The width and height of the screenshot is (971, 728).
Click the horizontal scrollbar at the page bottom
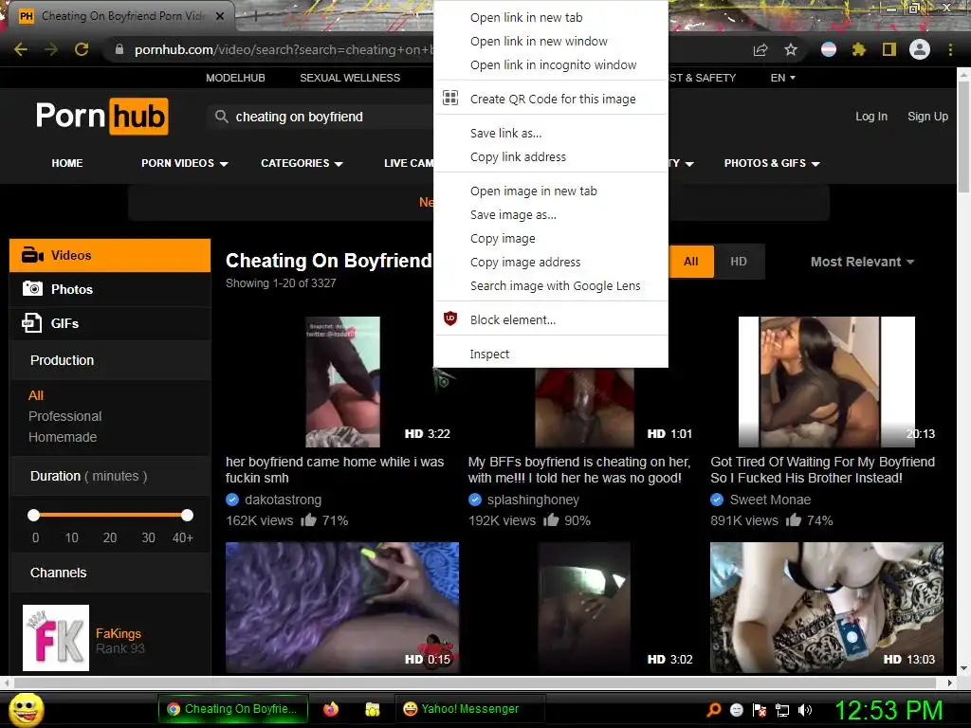point(477,682)
